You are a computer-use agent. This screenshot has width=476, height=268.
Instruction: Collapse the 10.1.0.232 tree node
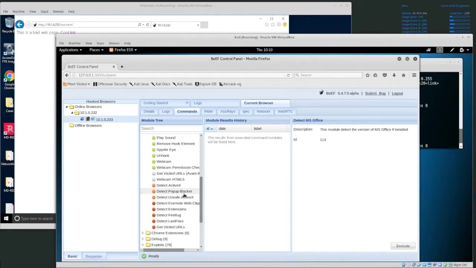[72, 113]
